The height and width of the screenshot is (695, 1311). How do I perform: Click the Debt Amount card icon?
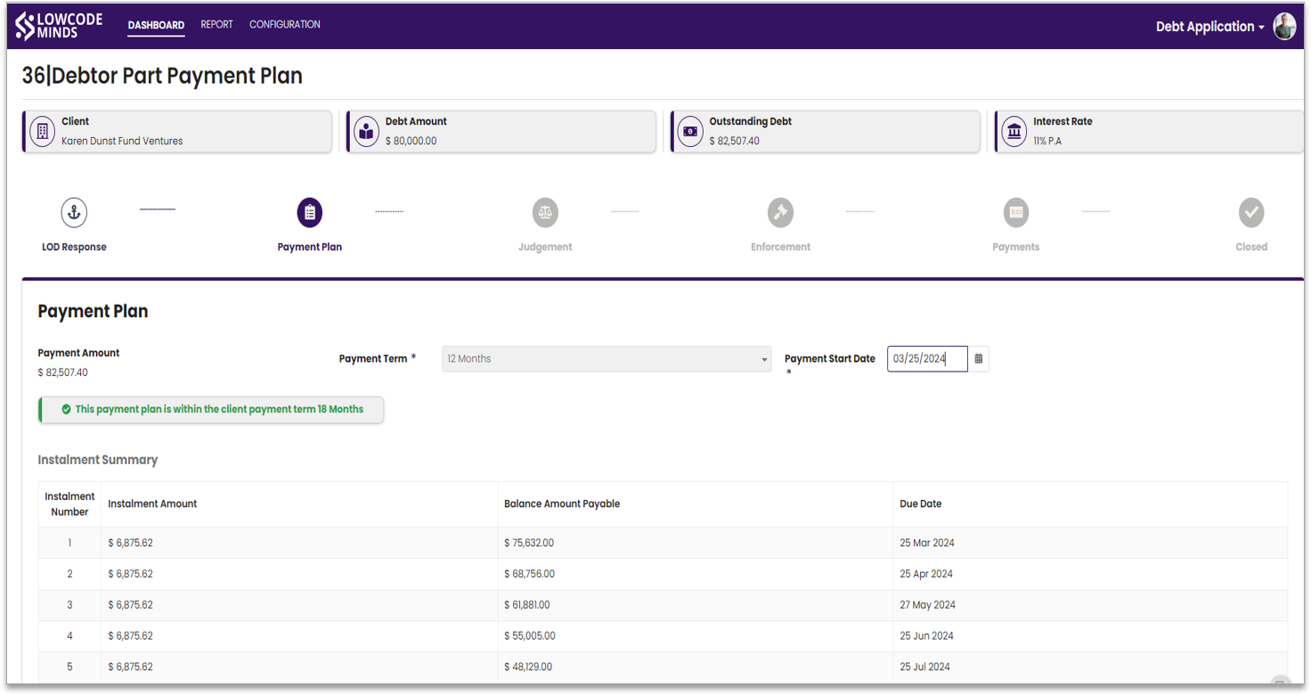click(x=366, y=131)
